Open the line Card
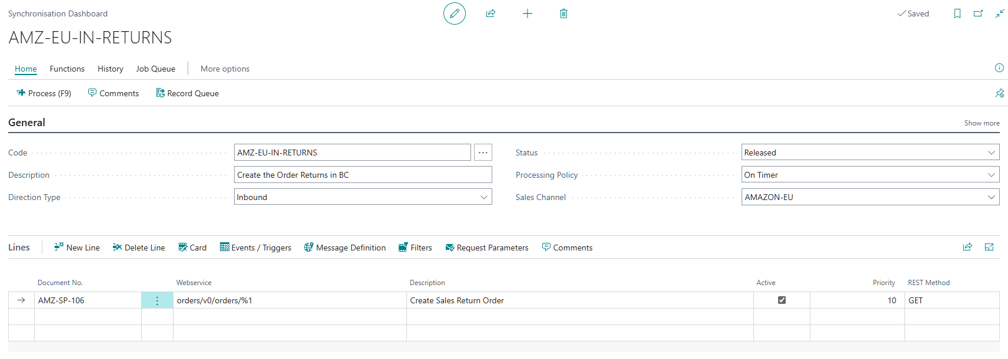The width and height of the screenshot is (1008, 359). [192, 248]
